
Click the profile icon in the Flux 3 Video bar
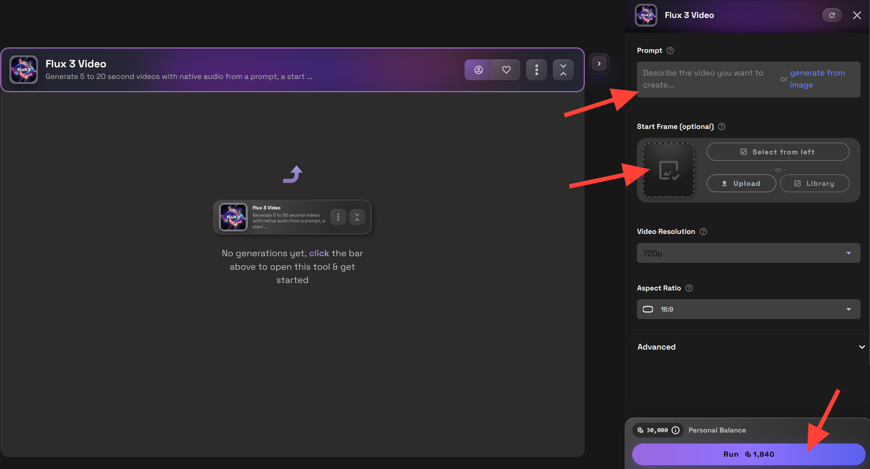[478, 70]
